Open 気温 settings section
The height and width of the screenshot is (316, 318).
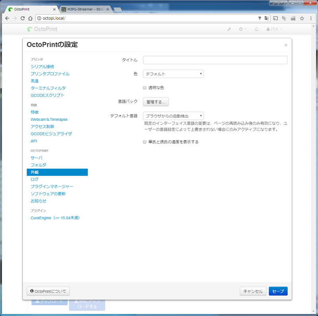click(x=35, y=81)
